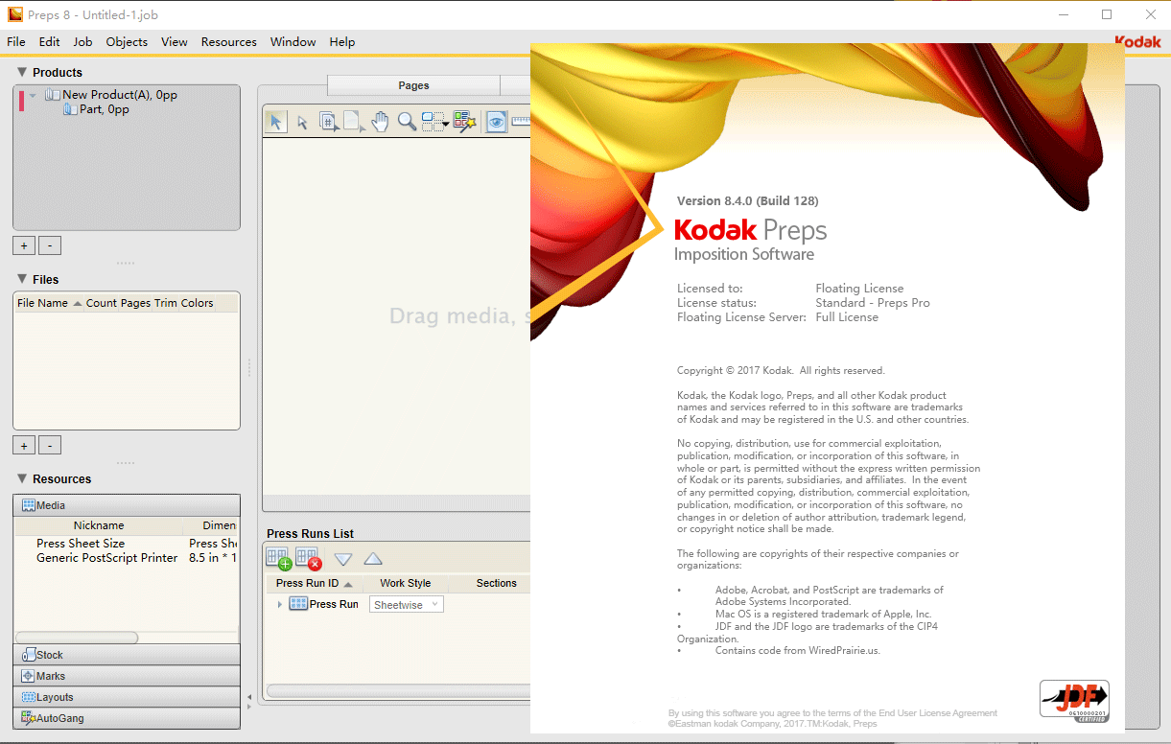The height and width of the screenshot is (744, 1171).
Task: Expand the Media resources section
Action: coord(127,505)
